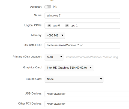129x109 pixels.
Task: Click the Memory label
Action: click(x=37, y=35)
